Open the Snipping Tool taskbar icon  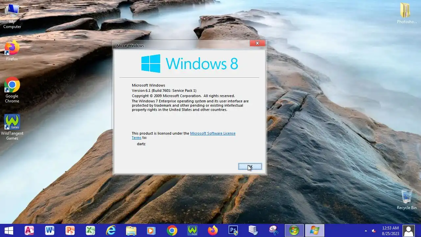(274, 230)
